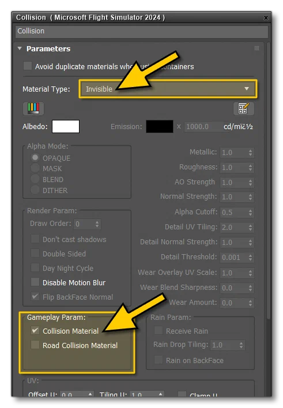Enable Road Collision Material checkbox

pos(35,345)
